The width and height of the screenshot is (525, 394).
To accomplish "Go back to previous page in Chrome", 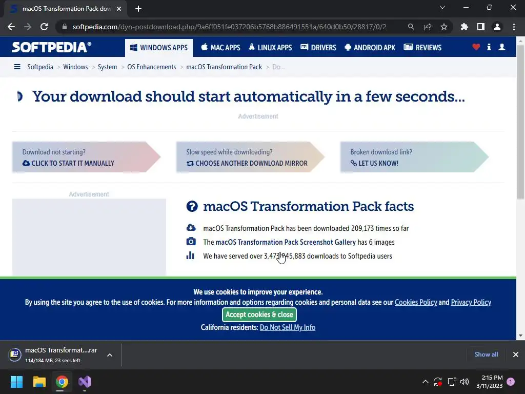I will 11,27.
